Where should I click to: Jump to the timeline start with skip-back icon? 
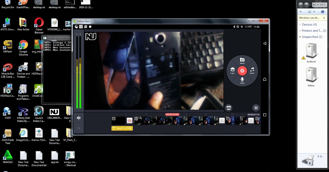click(x=79, y=128)
